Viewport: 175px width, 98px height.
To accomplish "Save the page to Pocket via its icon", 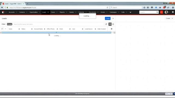I will pos(152,7).
